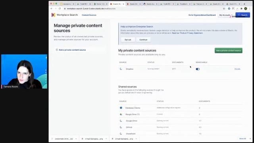Click Opt out in the improvement banner
The height and width of the screenshot is (143, 254).
(x=128, y=40)
